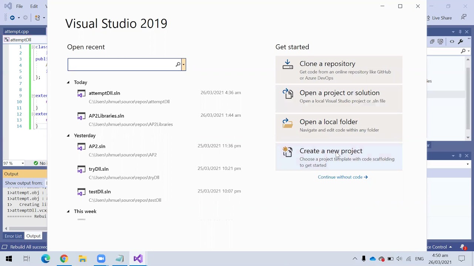Click Navigate Forward arrow in main toolbar

pyautogui.click(x=25, y=18)
